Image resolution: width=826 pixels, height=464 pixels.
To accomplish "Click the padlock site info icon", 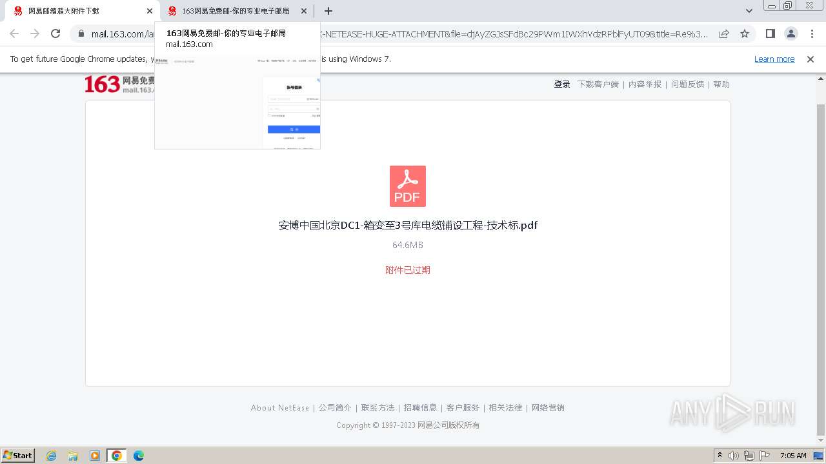I will click(x=81, y=34).
